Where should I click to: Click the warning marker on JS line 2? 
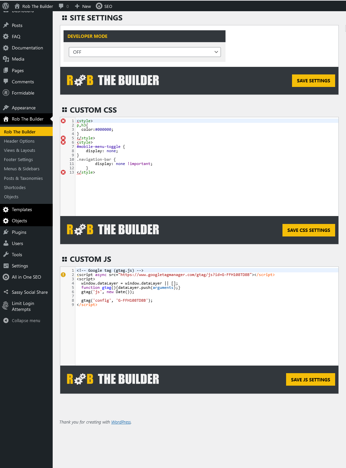[x=63, y=275]
